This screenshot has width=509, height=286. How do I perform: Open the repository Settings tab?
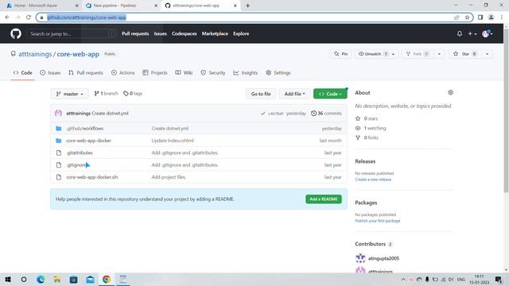(x=278, y=72)
